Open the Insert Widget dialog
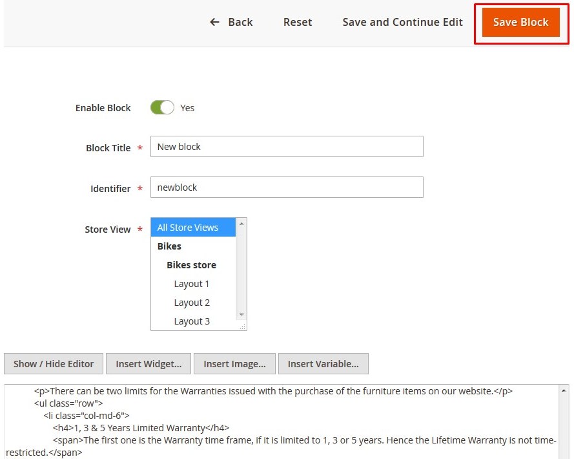Image resolution: width=574 pixels, height=459 pixels. (149, 364)
